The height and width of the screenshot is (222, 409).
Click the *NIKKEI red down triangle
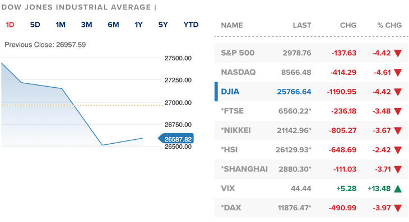pos(398,131)
